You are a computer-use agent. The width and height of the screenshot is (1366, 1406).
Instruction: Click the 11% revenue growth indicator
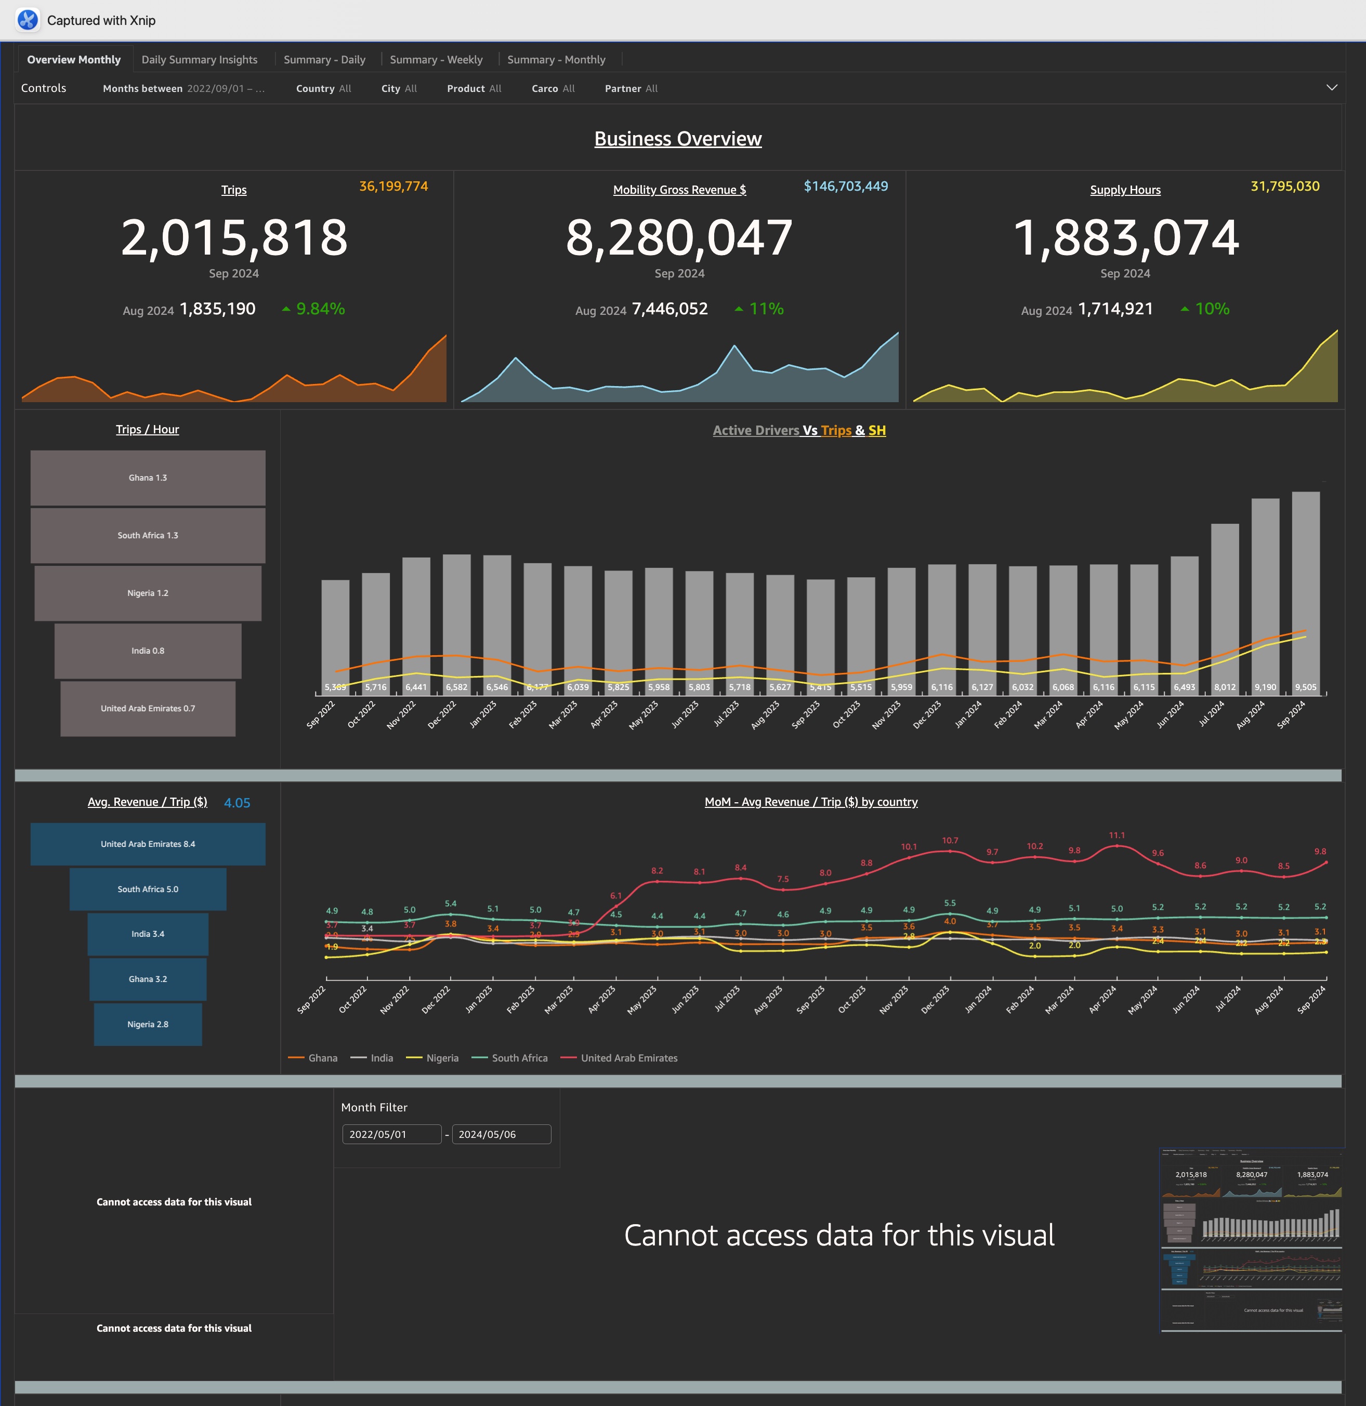pos(759,309)
